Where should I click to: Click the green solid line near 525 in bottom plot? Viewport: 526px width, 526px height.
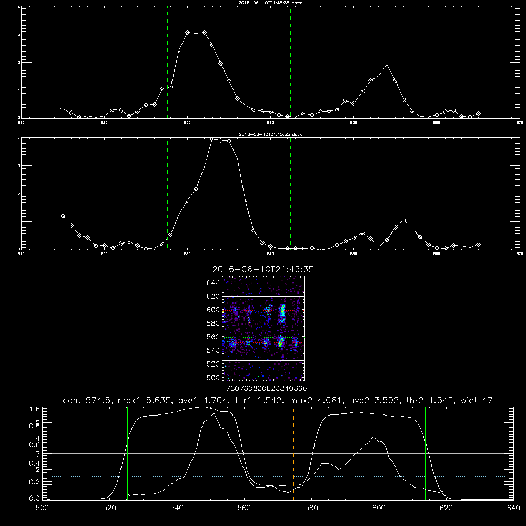127,453
